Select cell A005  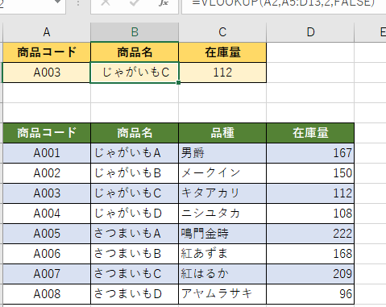tap(47, 234)
